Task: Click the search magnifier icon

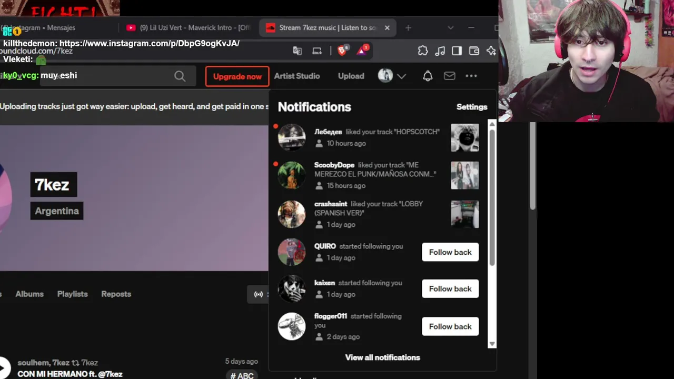Action: coord(180,76)
